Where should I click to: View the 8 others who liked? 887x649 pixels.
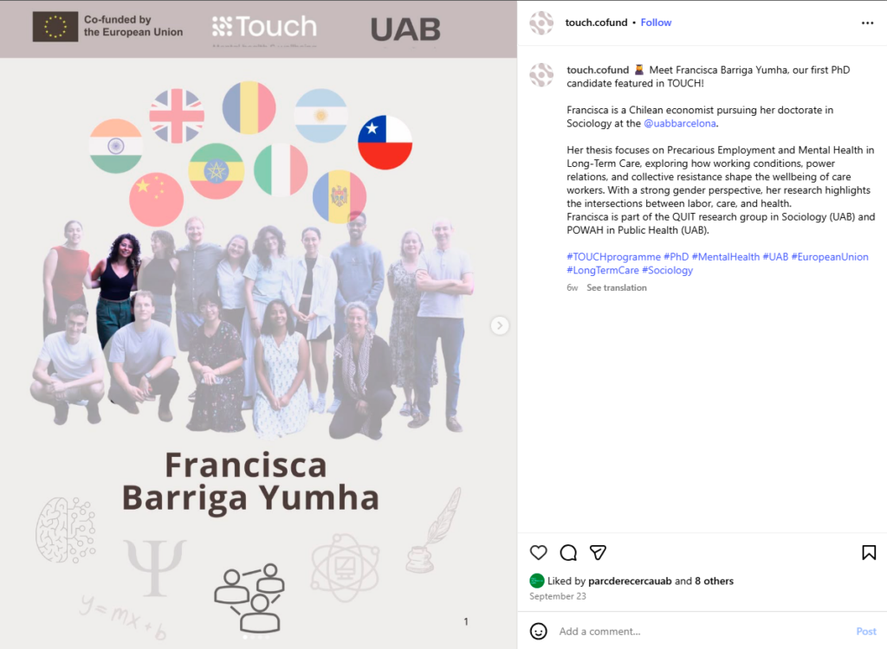pos(714,582)
